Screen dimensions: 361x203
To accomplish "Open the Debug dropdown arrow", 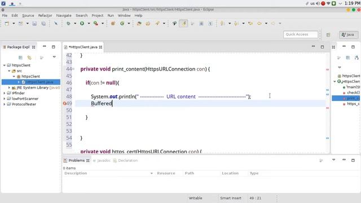I will 75,24.
